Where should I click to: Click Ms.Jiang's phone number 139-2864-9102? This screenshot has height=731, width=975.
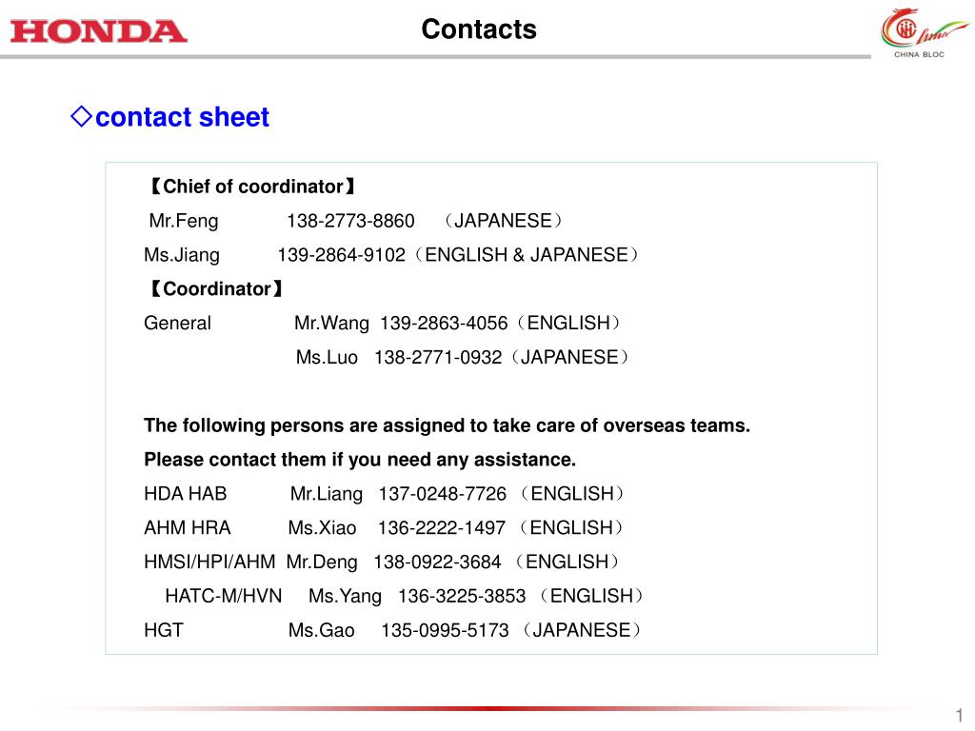(342, 255)
